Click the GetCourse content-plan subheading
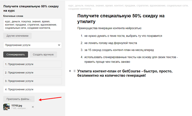 coord(125,73)
